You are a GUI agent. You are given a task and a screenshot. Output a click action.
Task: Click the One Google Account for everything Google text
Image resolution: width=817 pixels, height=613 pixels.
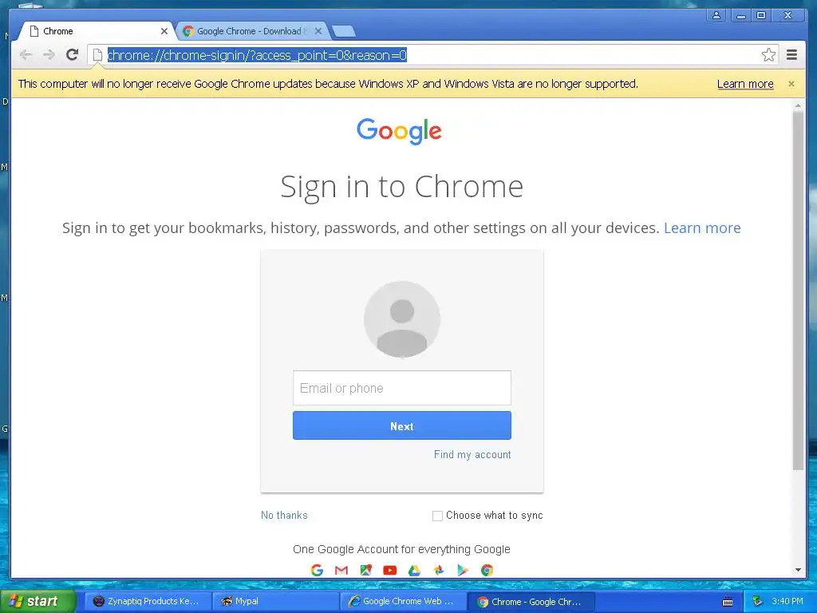pos(401,549)
